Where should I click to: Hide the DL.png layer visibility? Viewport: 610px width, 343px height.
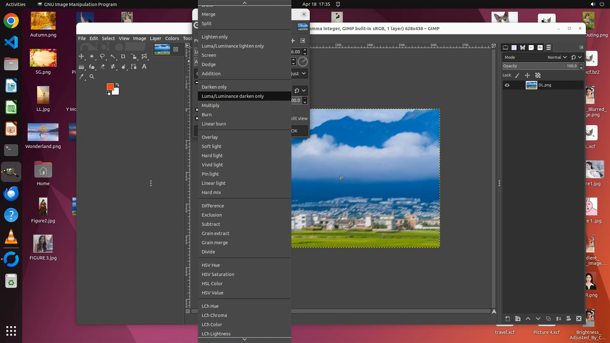pyautogui.click(x=507, y=85)
